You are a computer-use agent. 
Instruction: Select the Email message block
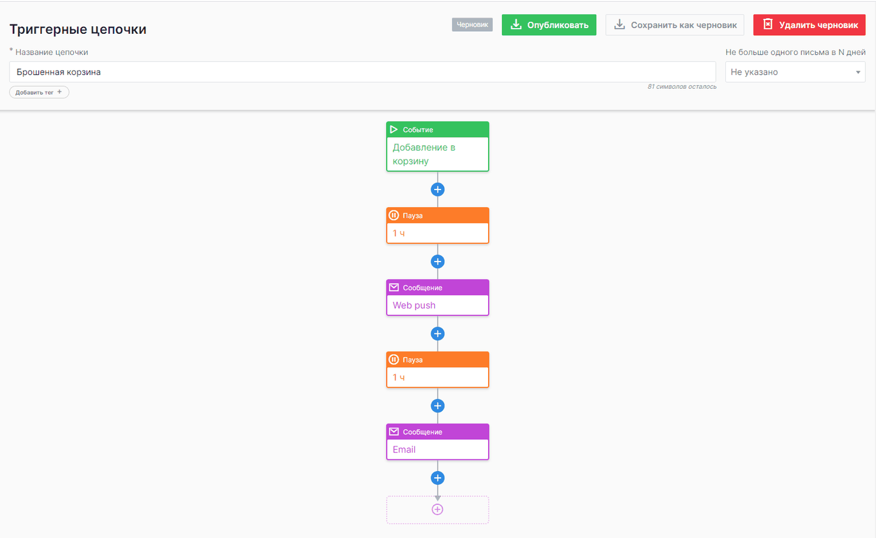pyautogui.click(x=437, y=442)
